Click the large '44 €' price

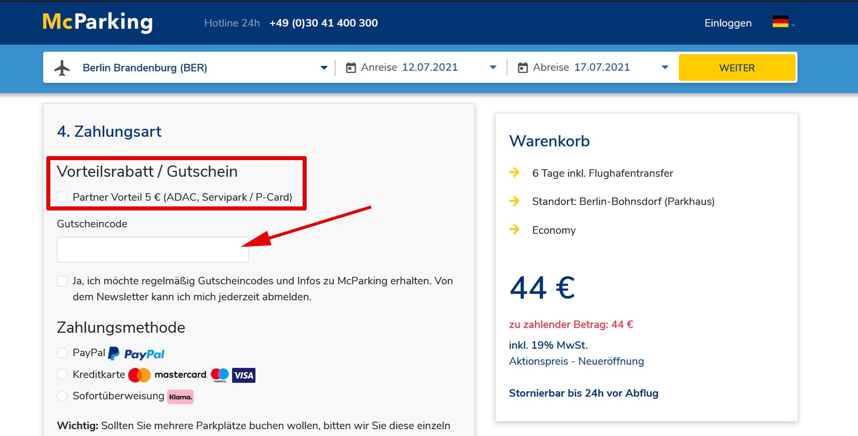[x=542, y=287]
